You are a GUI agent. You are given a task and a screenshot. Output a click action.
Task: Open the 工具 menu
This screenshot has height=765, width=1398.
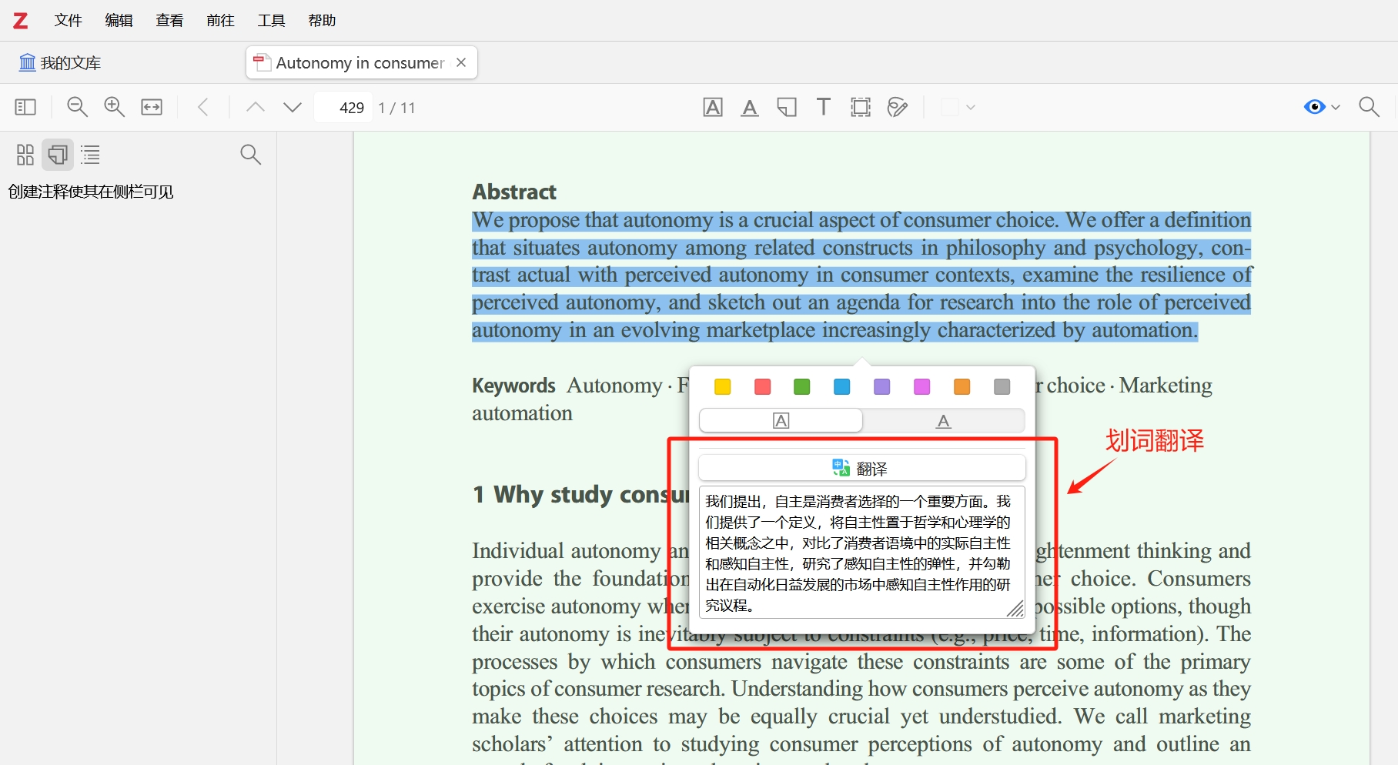(271, 21)
